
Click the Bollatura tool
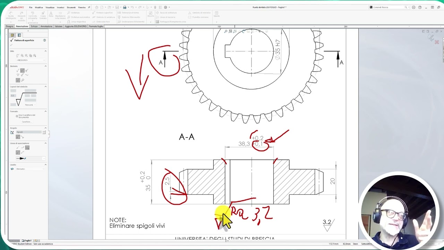tap(74, 13)
